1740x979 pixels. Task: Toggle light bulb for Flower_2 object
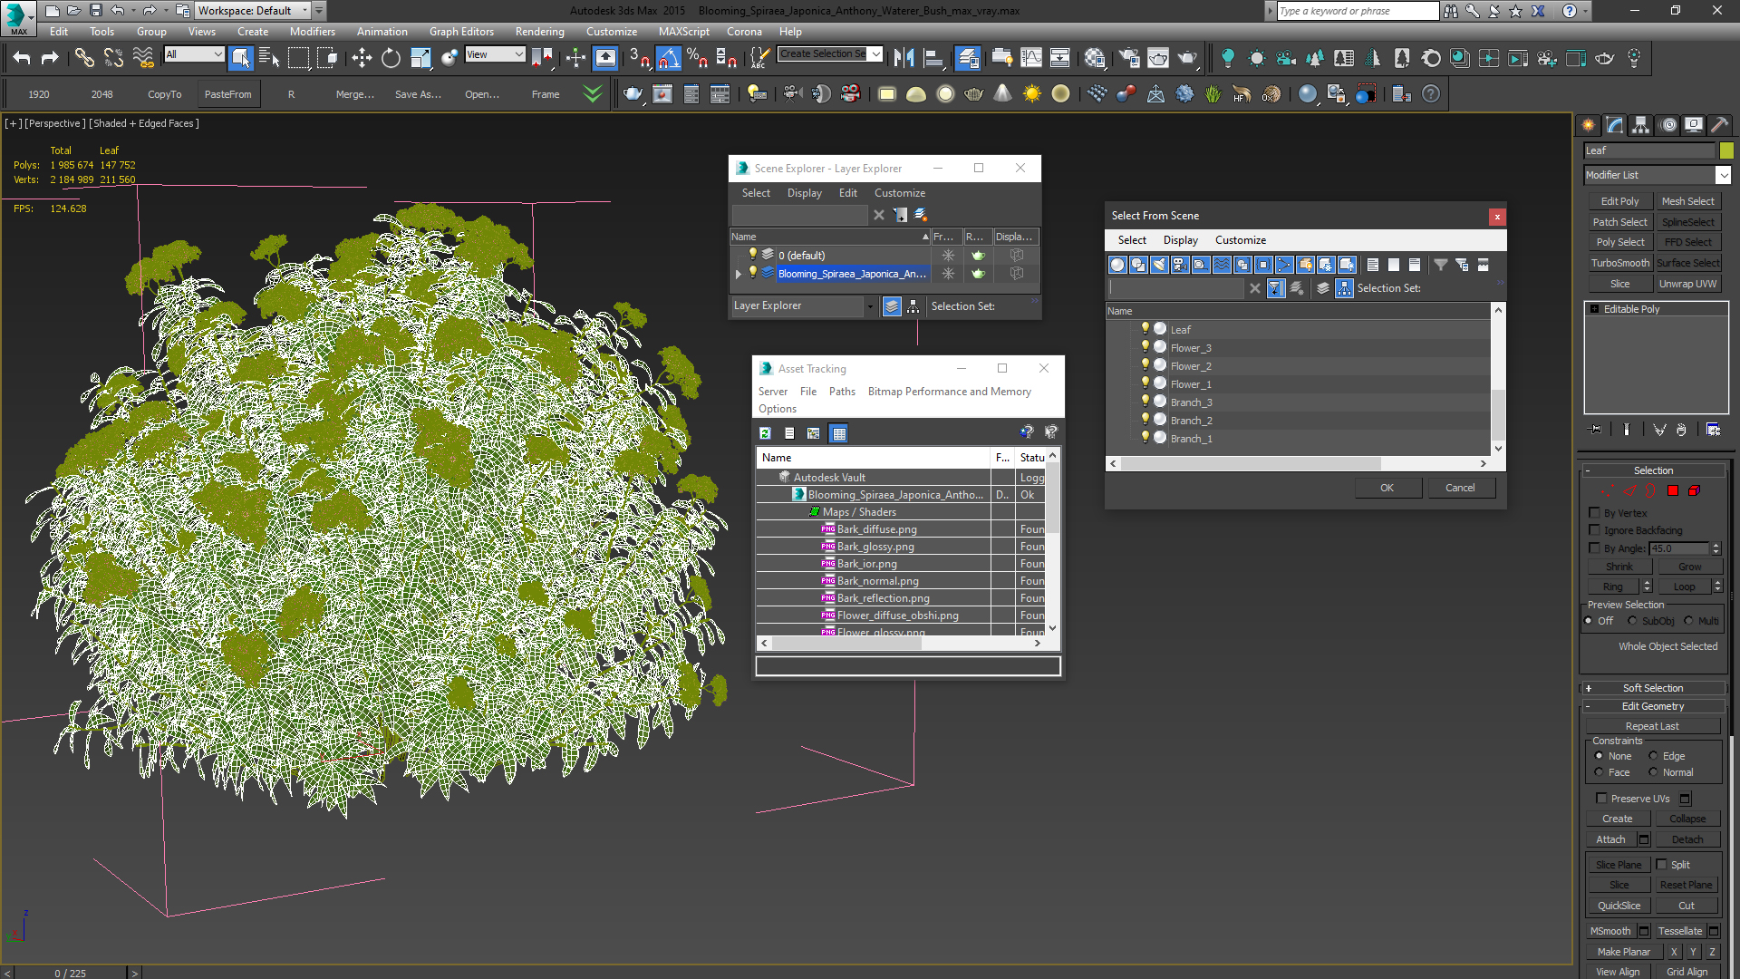tap(1145, 364)
